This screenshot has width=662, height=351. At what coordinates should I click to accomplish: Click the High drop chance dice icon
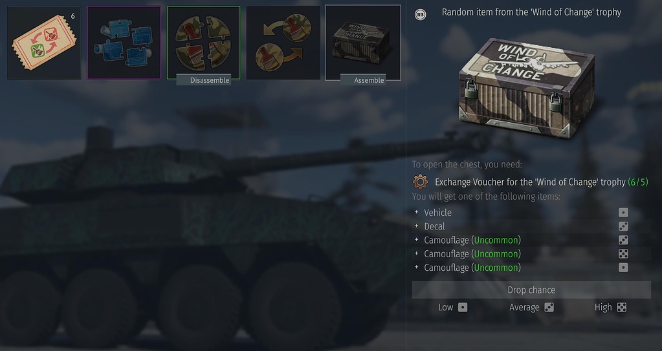[621, 307]
